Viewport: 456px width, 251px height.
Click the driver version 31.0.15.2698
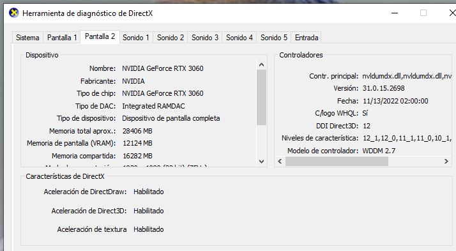(x=384, y=88)
